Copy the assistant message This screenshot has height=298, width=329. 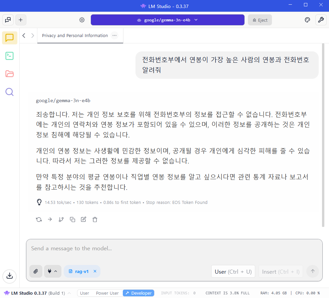[72, 219]
